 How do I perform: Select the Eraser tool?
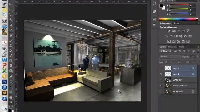(x=11, y=55)
